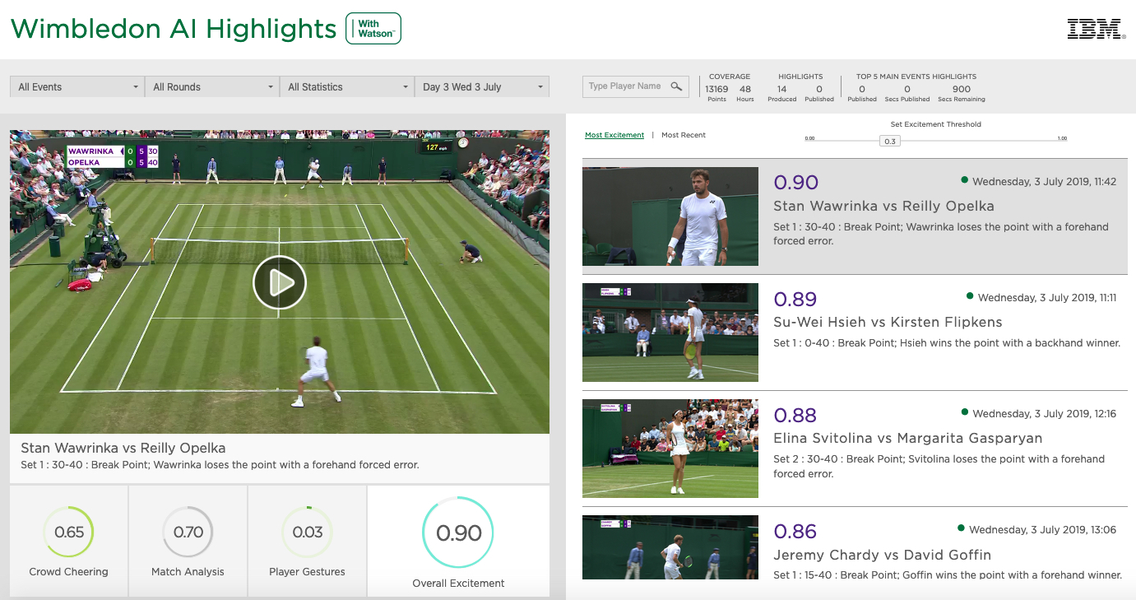Viewport: 1136px width, 600px height.
Task: Open the Day 3 Wed 3 July dropdown
Action: click(x=482, y=86)
